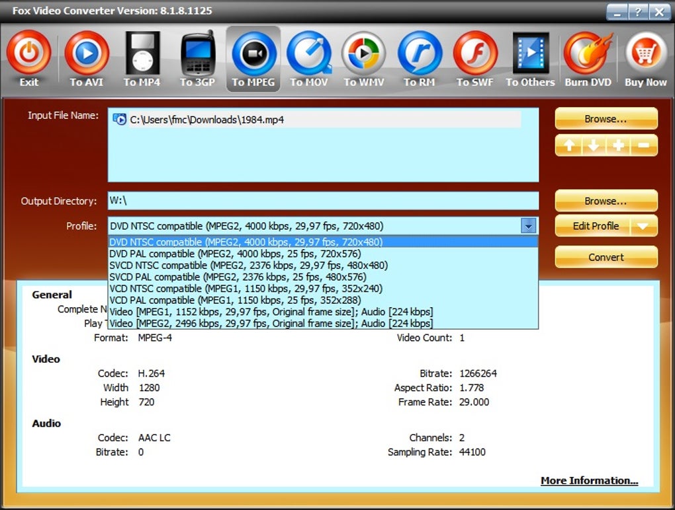Select the To 3GP phone icon

(x=198, y=52)
